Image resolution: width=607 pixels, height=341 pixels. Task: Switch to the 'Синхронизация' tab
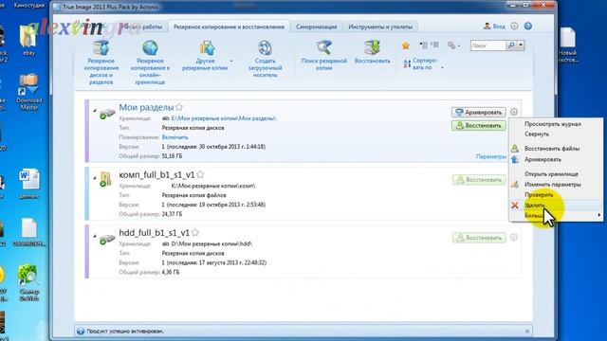pos(316,27)
